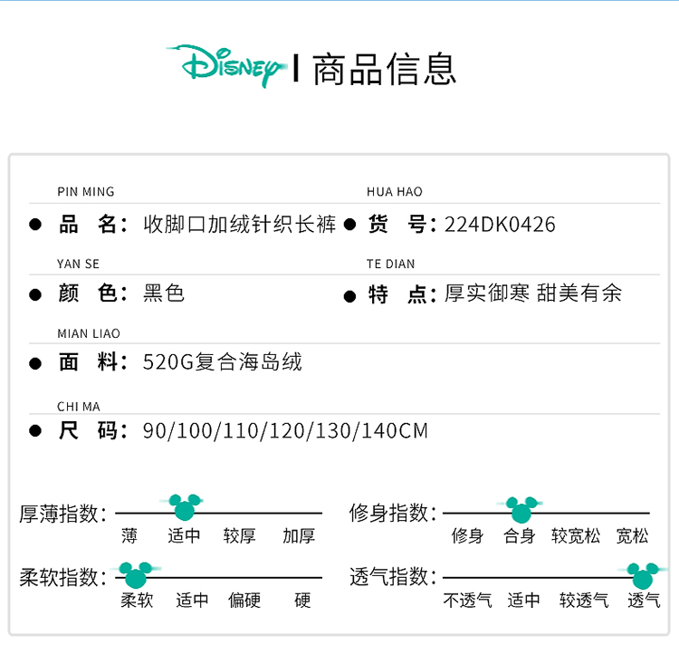This screenshot has width=679, height=654.
Task: Click the feature text 厚实御寒 甜美有余
Action: (x=533, y=293)
